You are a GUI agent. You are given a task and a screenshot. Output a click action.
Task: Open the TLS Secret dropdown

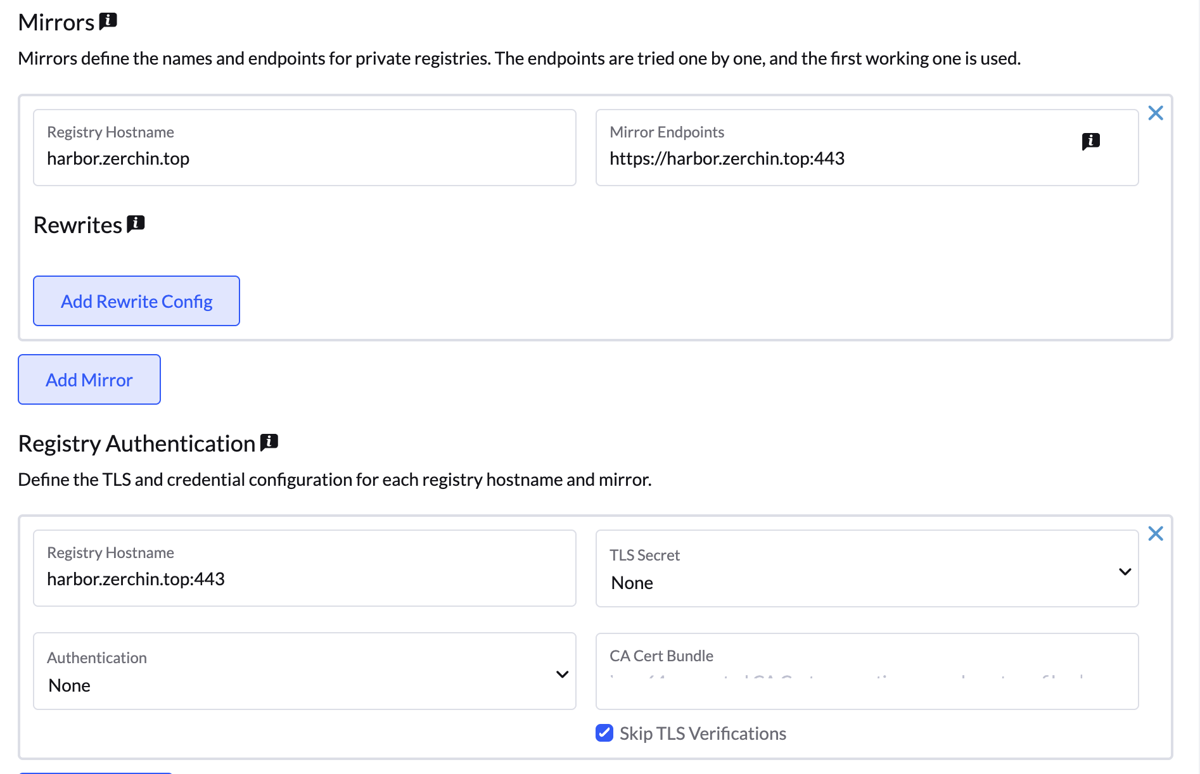(x=867, y=568)
